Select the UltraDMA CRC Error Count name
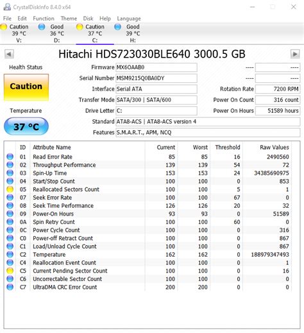Image resolution: width=304 pixels, height=333 pixels. (65, 287)
